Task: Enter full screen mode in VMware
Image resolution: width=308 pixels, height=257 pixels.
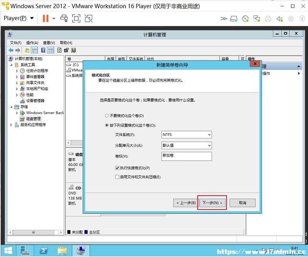Action: (76, 19)
